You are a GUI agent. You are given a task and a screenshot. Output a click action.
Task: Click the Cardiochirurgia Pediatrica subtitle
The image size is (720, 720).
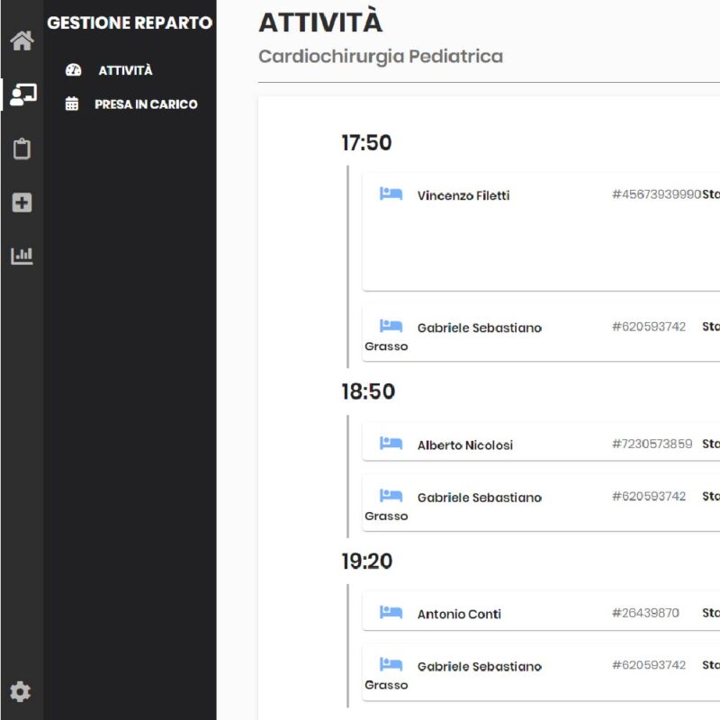click(x=381, y=56)
